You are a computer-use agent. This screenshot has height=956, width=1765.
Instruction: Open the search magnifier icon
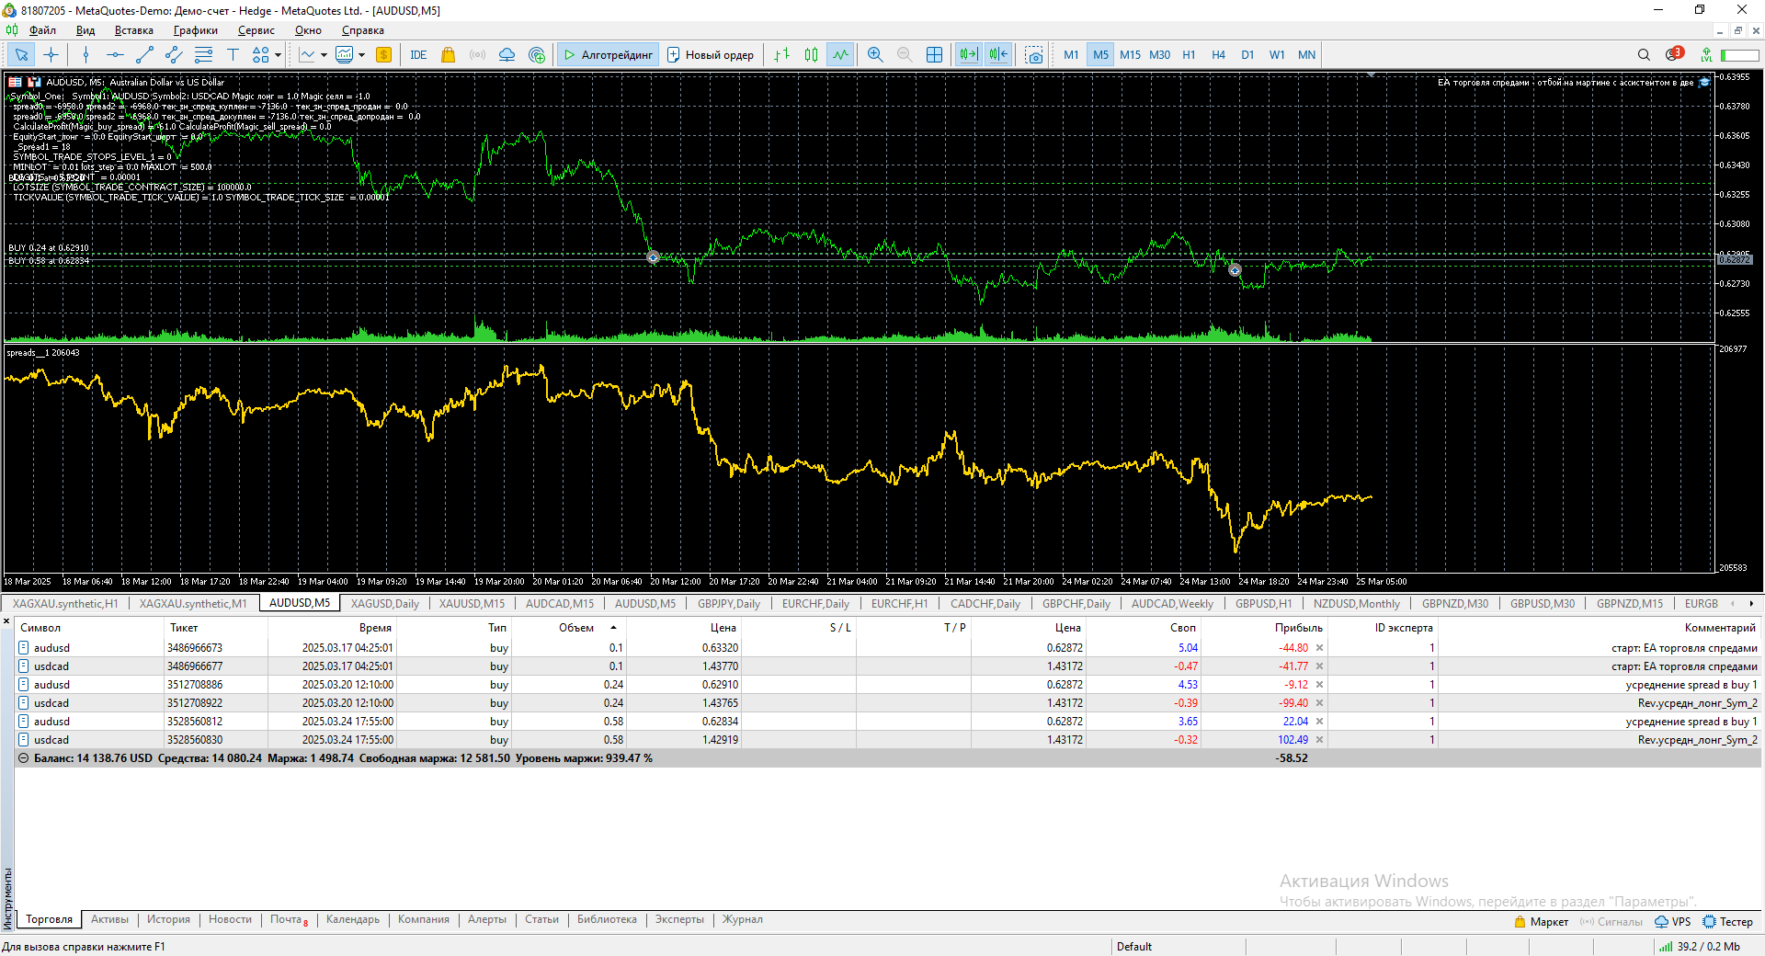(1644, 55)
